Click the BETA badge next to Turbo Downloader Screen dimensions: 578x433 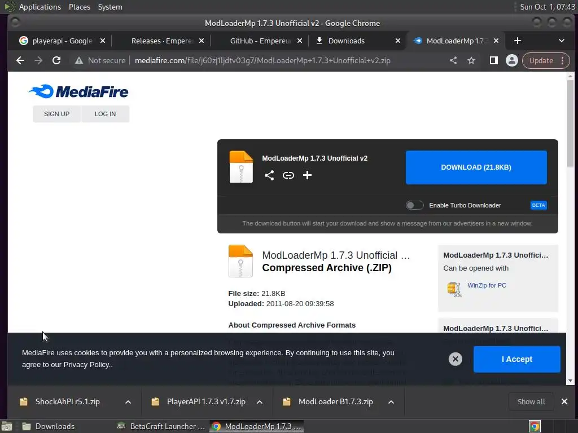pos(538,205)
